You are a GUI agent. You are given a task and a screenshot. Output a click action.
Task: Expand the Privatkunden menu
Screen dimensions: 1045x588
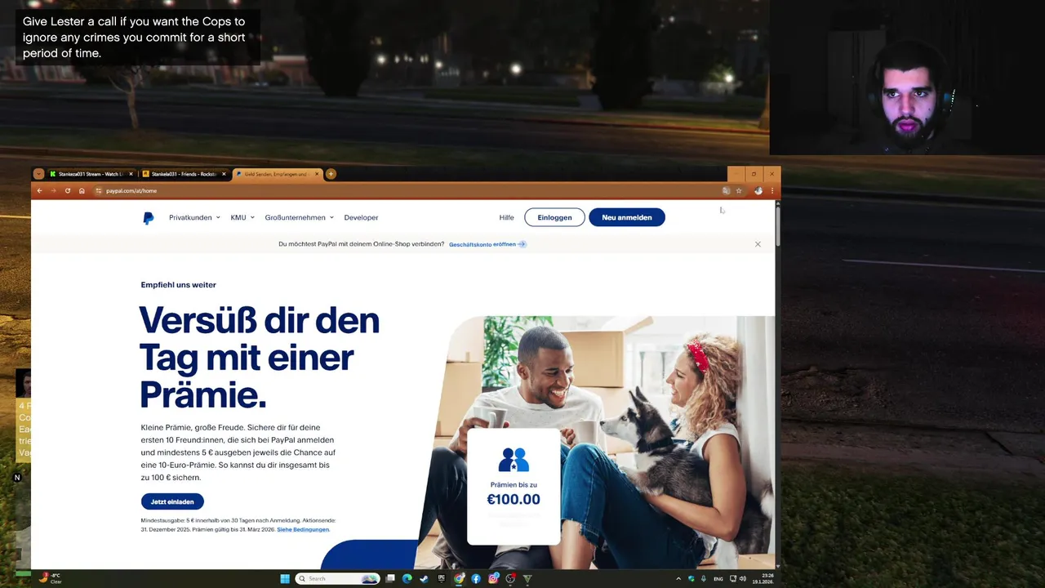click(x=194, y=218)
